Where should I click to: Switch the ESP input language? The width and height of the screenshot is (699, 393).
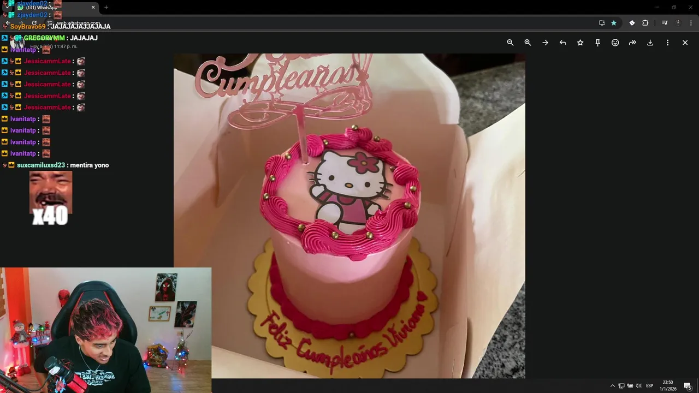coord(650,386)
